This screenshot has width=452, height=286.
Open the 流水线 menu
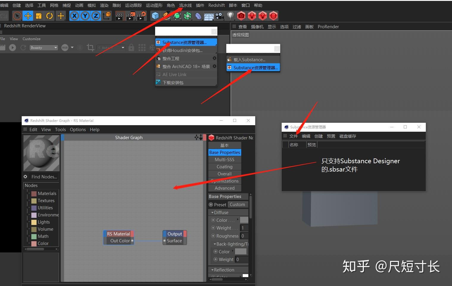[185, 5]
